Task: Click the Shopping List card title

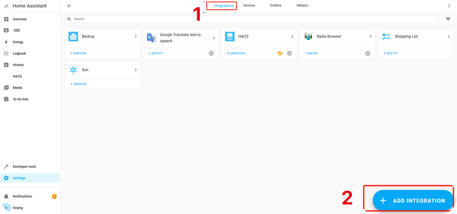Action: click(x=406, y=37)
